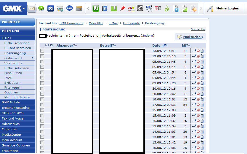Screen dimensions: 247x154
Task: Open the SMS icon in the top toolbar
Action: (x=69, y=9)
